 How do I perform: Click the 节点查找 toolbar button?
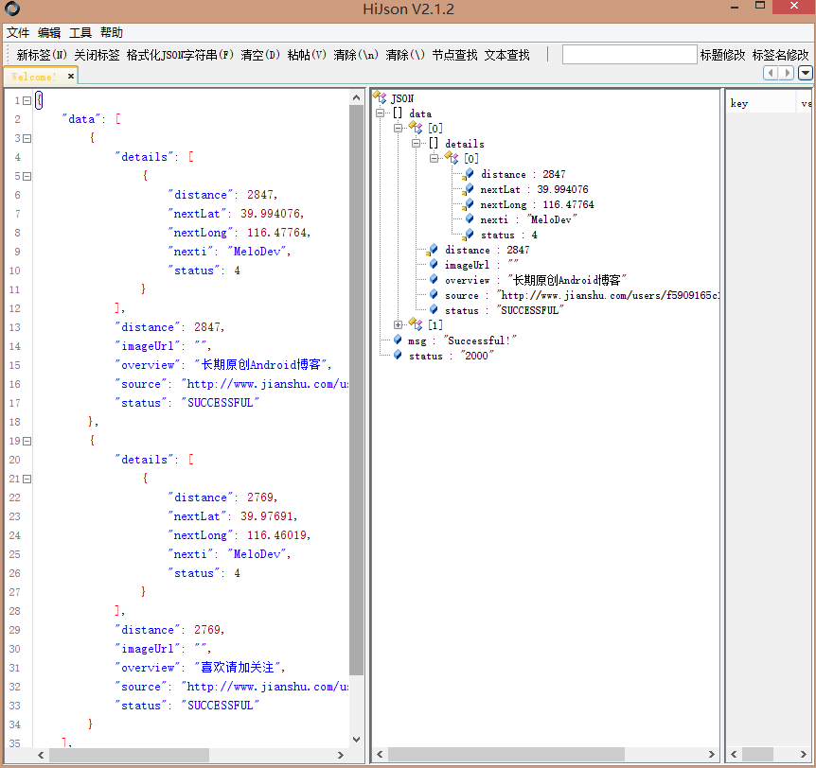(454, 56)
